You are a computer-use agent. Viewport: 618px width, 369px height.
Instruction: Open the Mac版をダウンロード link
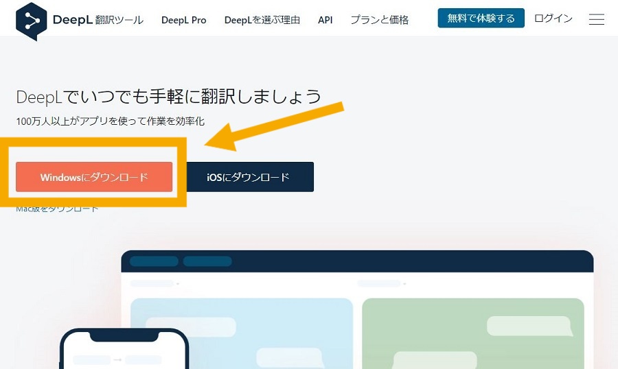click(x=57, y=209)
